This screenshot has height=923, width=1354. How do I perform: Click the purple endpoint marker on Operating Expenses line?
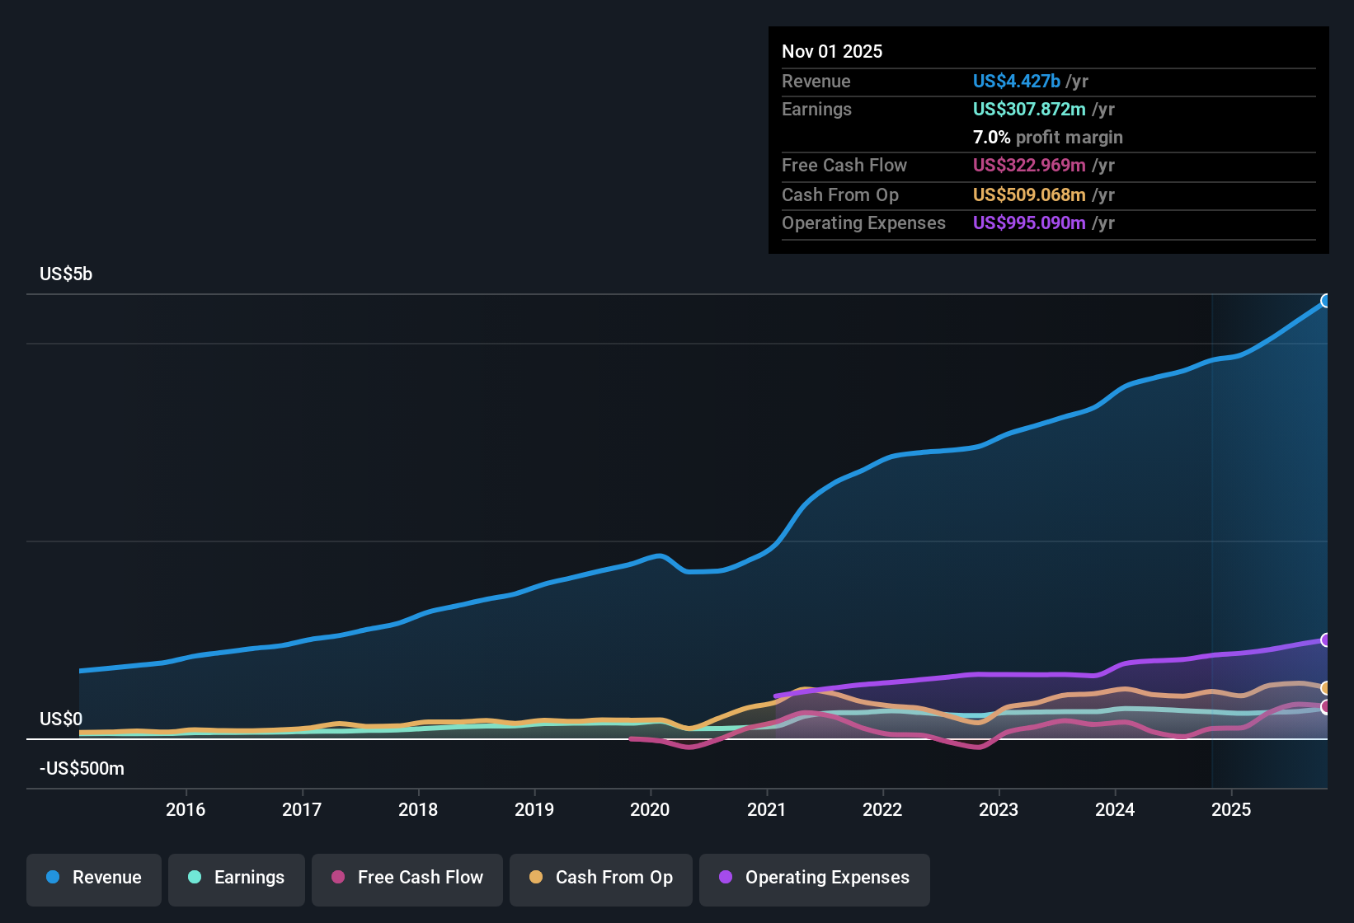[x=1326, y=640]
